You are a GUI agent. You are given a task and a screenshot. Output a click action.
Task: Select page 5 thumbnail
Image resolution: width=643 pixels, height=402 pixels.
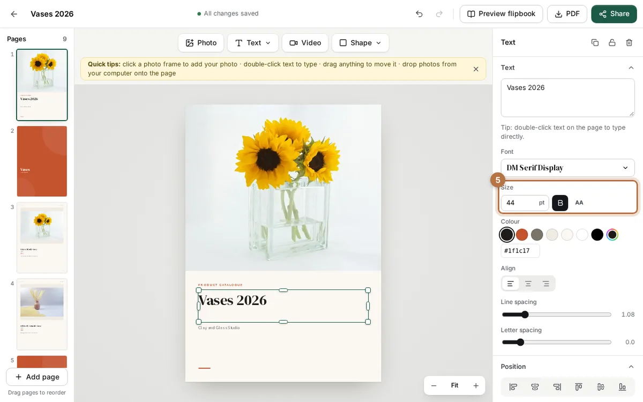point(42,362)
